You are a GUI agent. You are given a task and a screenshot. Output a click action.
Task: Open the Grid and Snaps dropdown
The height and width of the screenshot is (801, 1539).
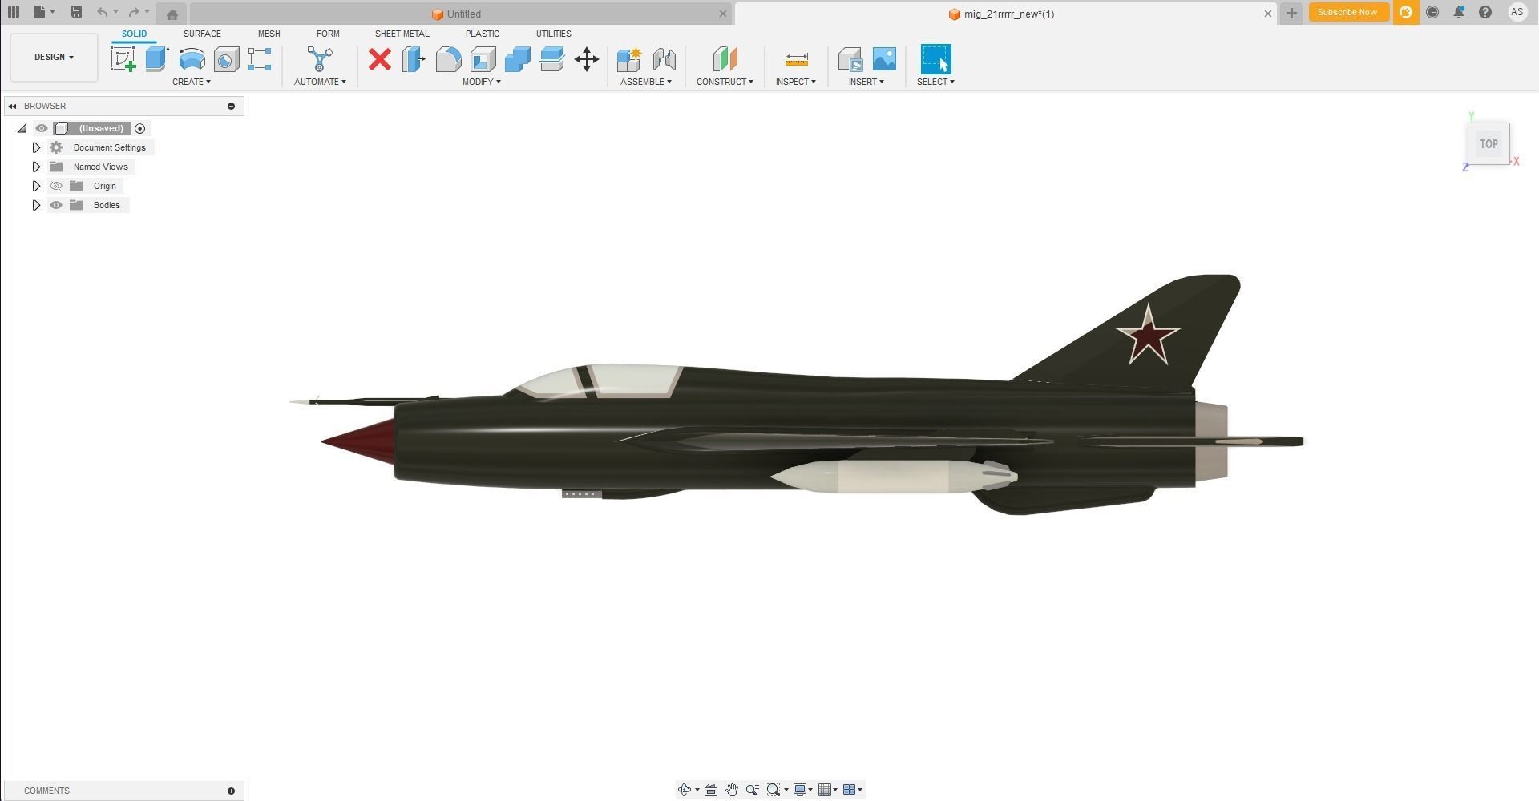tap(827, 790)
